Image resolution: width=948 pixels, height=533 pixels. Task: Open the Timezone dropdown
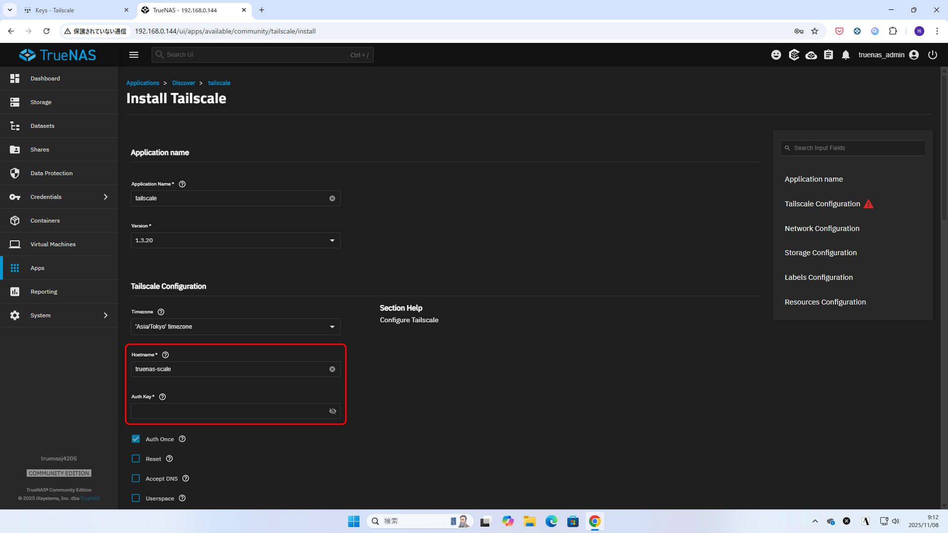(236, 327)
